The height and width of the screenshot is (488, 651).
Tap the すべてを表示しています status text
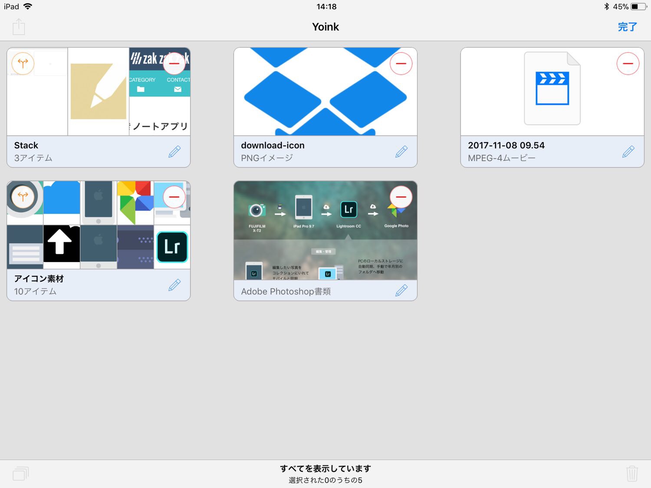point(325,468)
